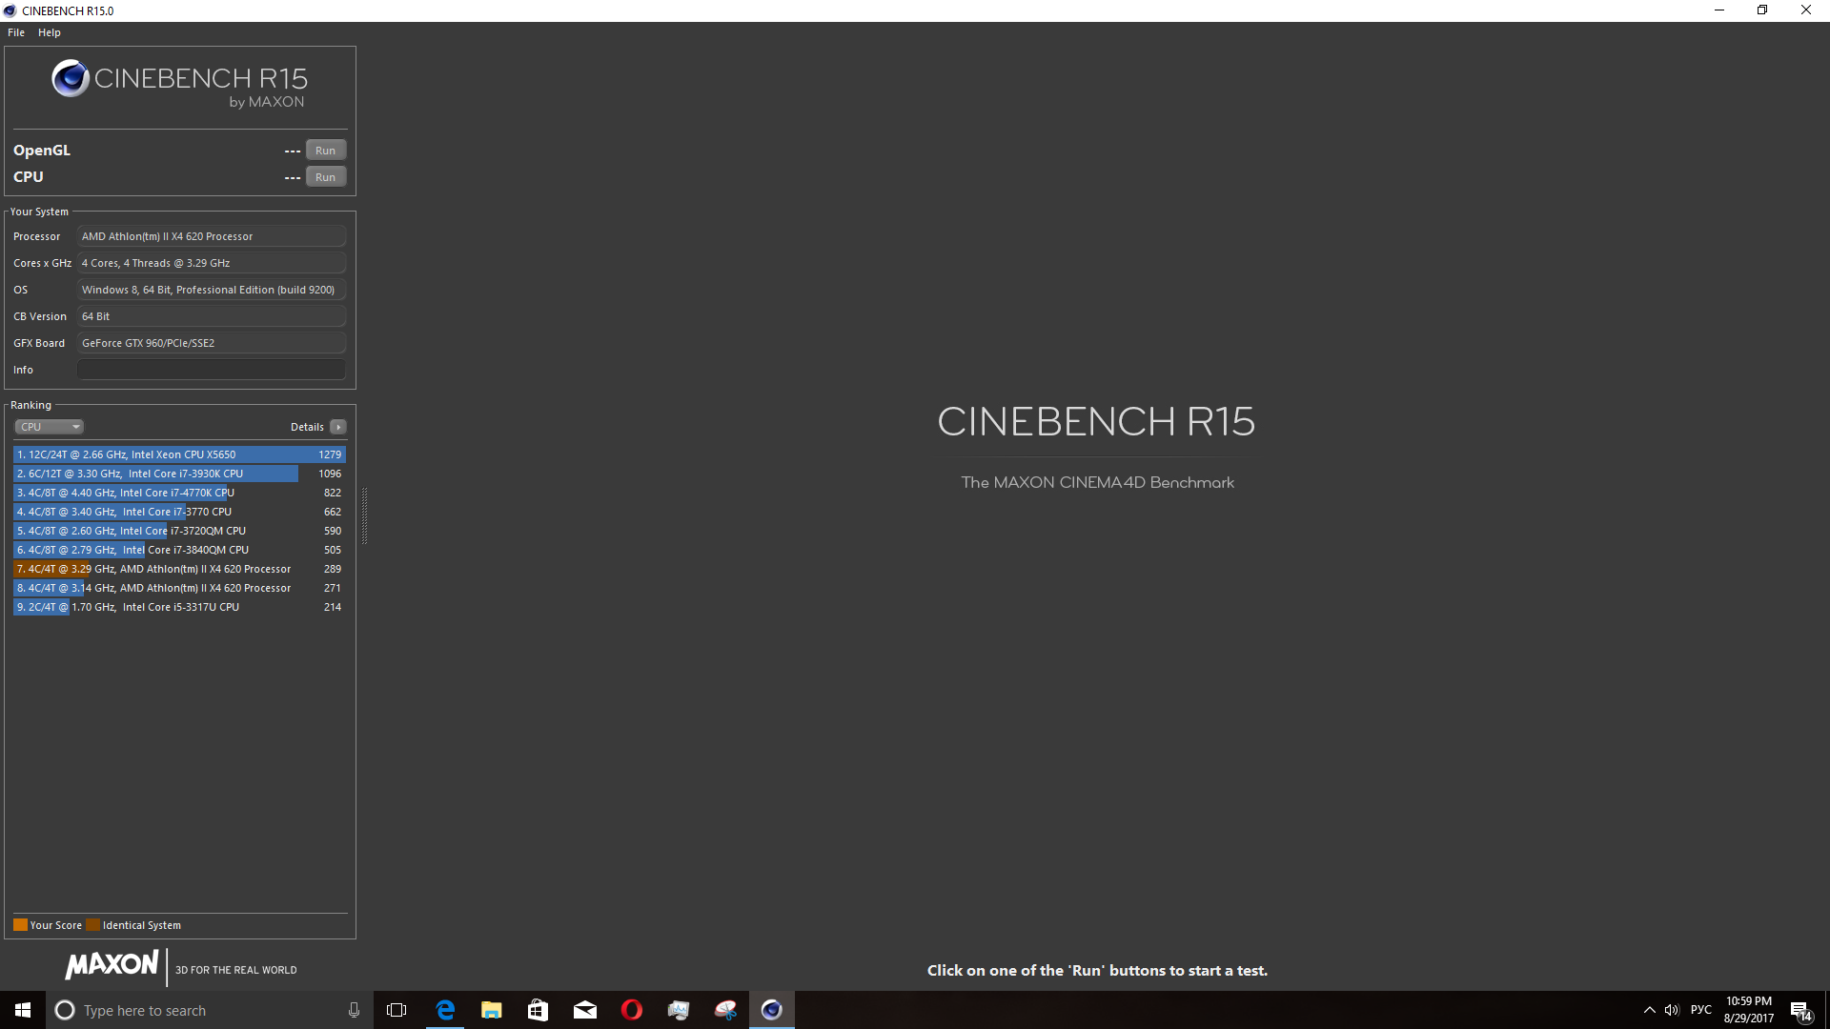1830x1029 pixels.
Task: Click the computer monitor taskbar icon
Action: pyautogui.click(x=679, y=1010)
